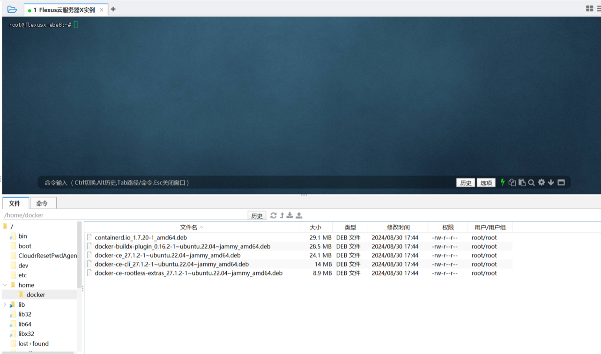Click the window fullscreen icon in command bar

pos(561,182)
